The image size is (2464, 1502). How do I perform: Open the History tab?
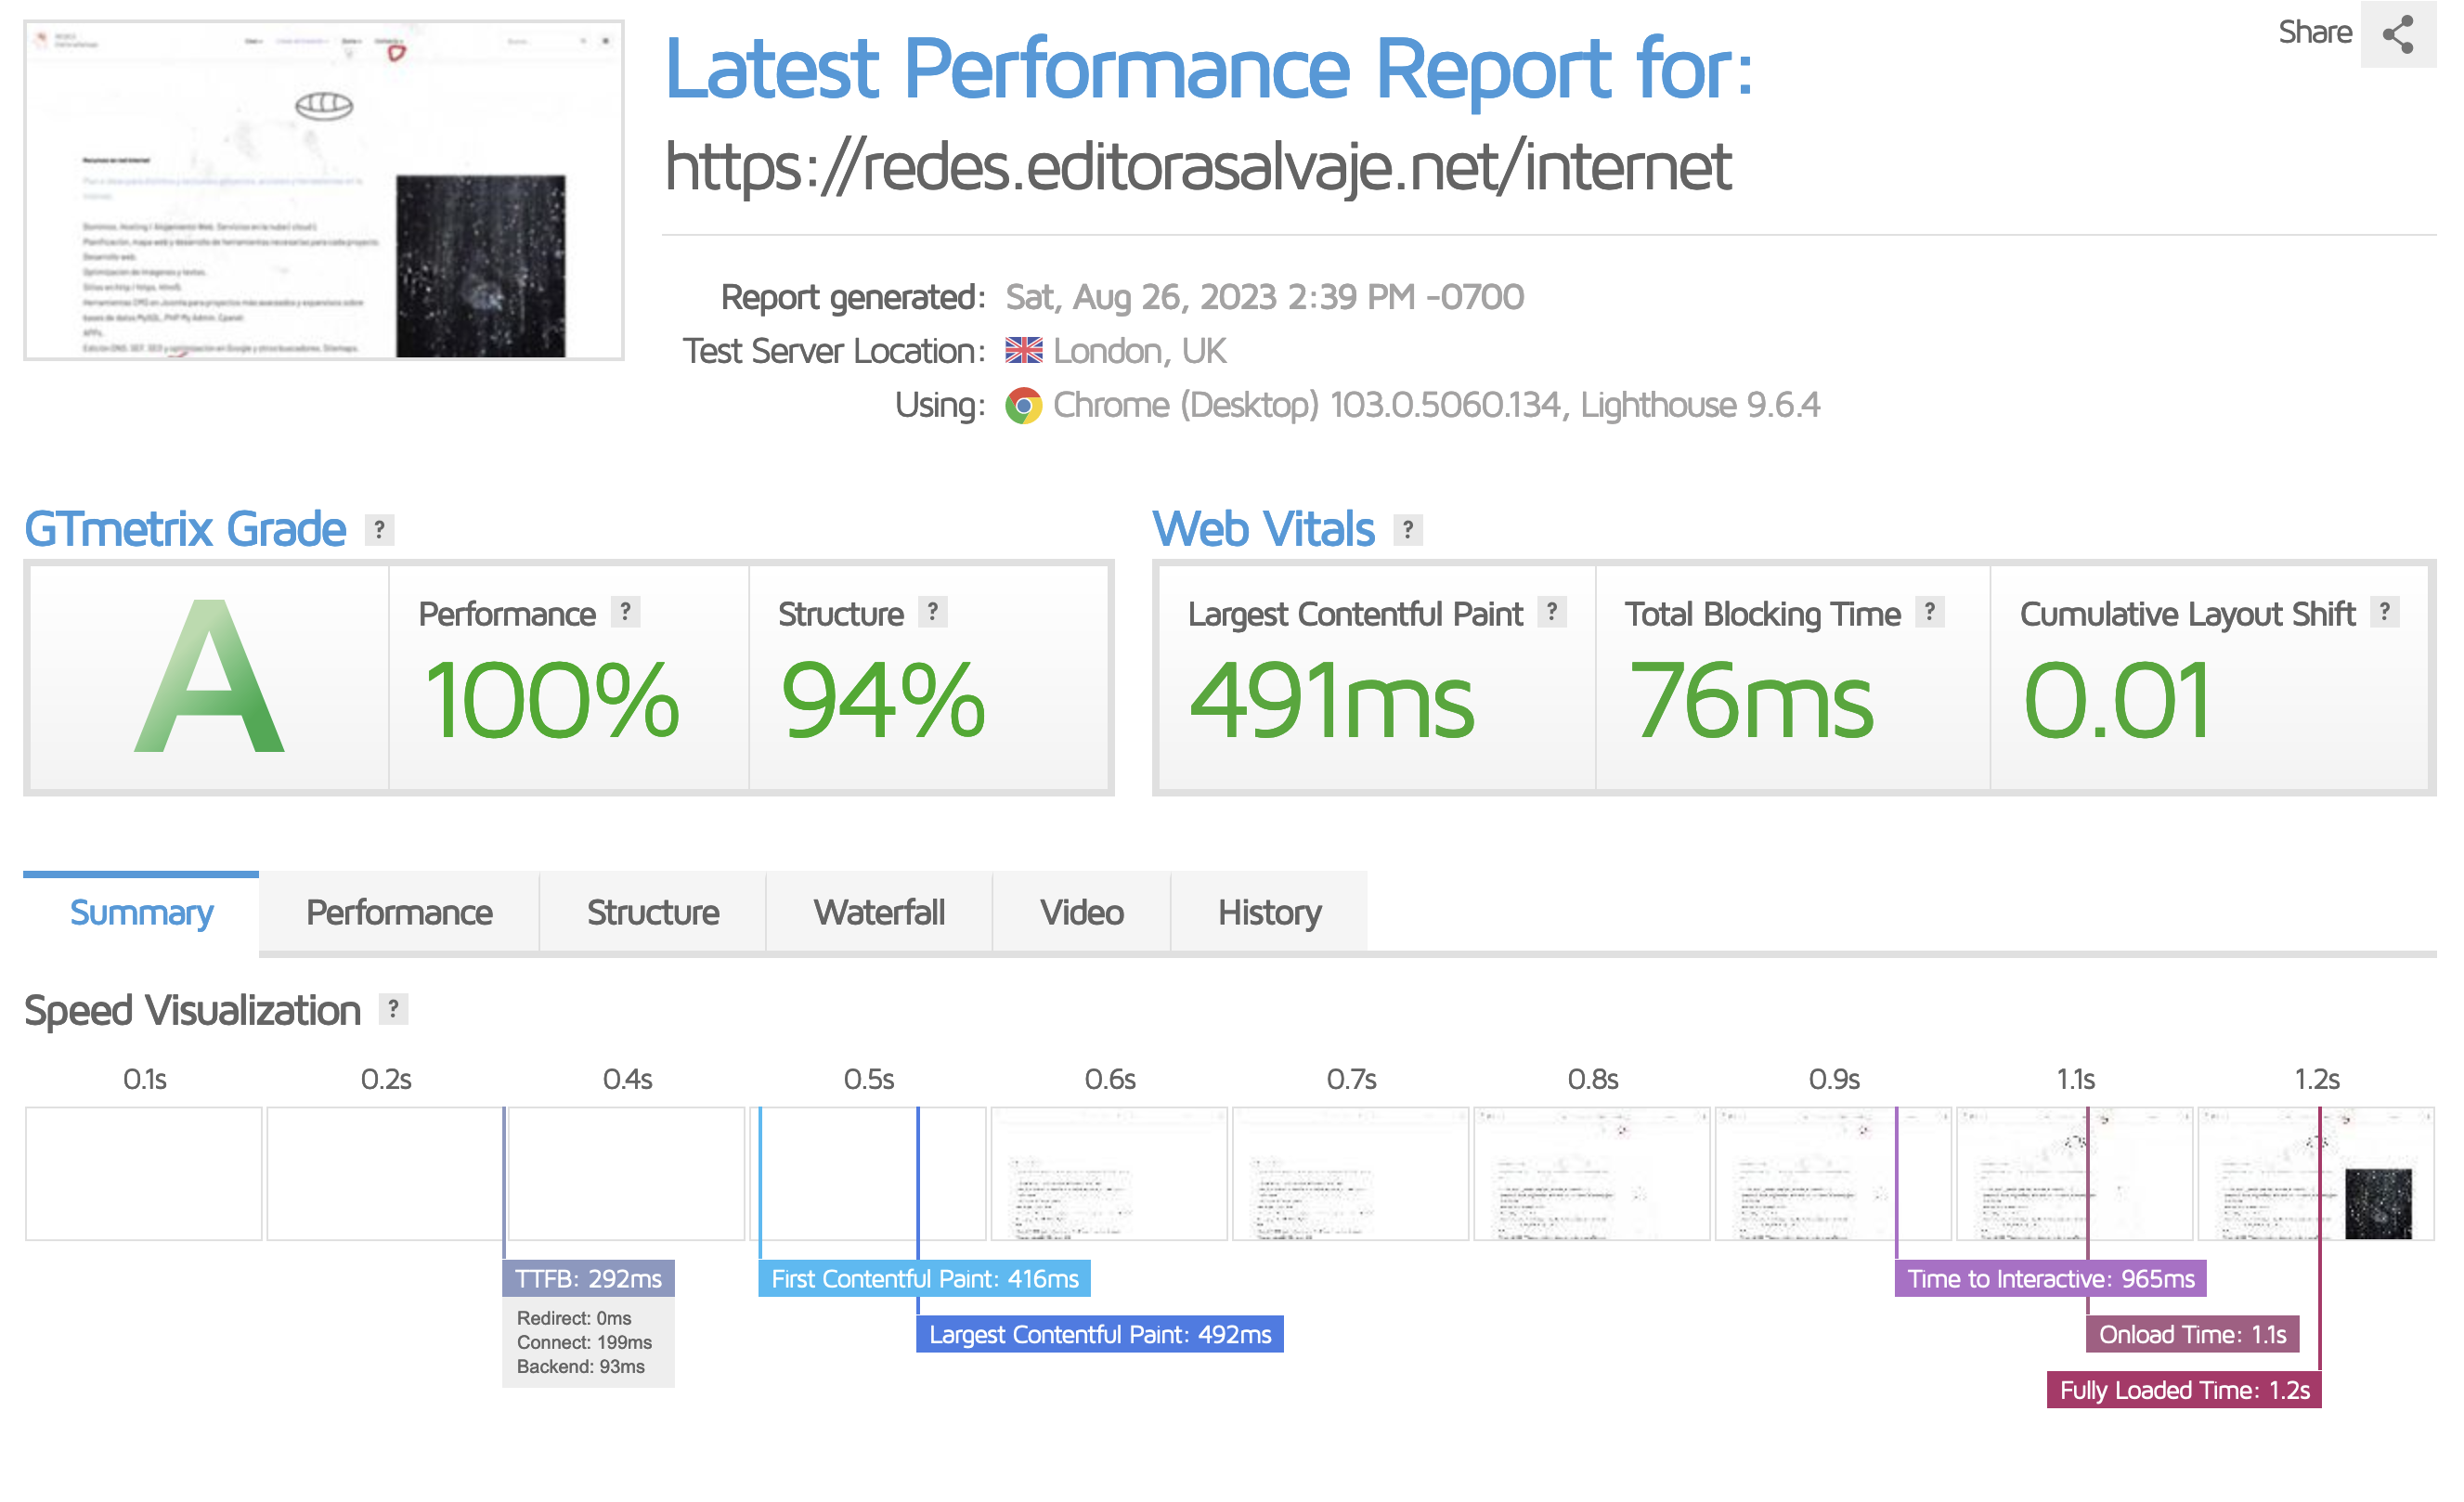click(1268, 912)
